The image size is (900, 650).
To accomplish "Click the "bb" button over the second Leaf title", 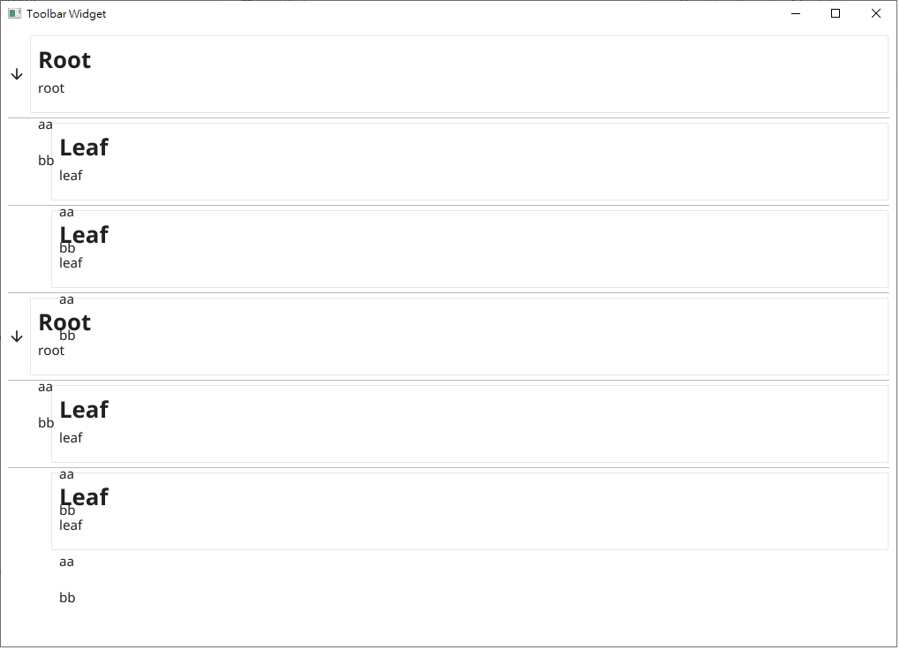I will coord(67,248).
